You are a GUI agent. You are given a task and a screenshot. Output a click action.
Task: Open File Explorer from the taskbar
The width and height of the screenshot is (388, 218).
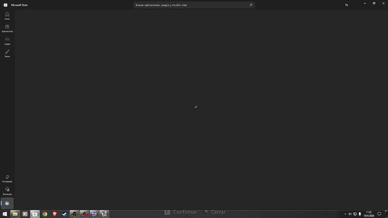[x=15, y=214]
